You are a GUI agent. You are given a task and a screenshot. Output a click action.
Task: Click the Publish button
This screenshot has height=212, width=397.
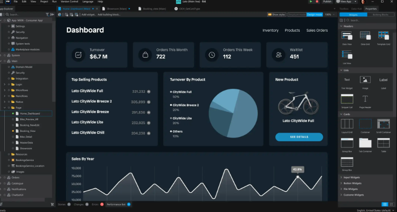(x=327, y=2)
